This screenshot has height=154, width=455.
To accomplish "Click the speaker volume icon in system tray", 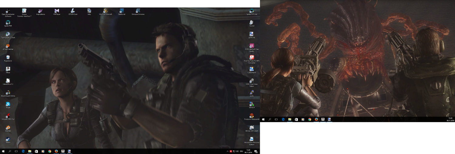I will [237, 151].
